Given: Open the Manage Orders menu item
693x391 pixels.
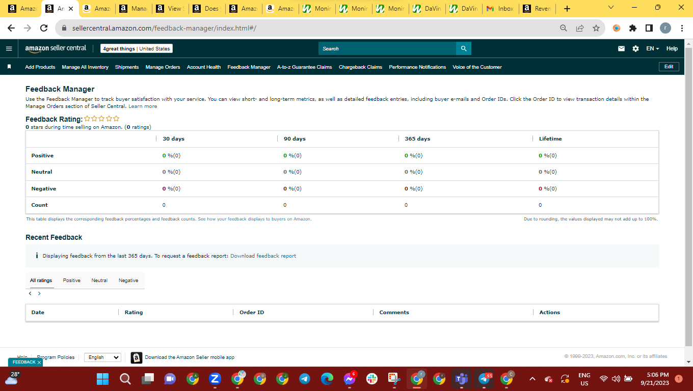Looking at the screenshot, I should pyautogui.click(x=163, y=67).
